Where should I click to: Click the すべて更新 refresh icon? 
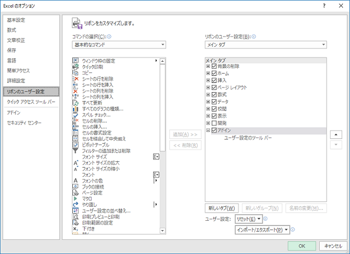(76, 103)
